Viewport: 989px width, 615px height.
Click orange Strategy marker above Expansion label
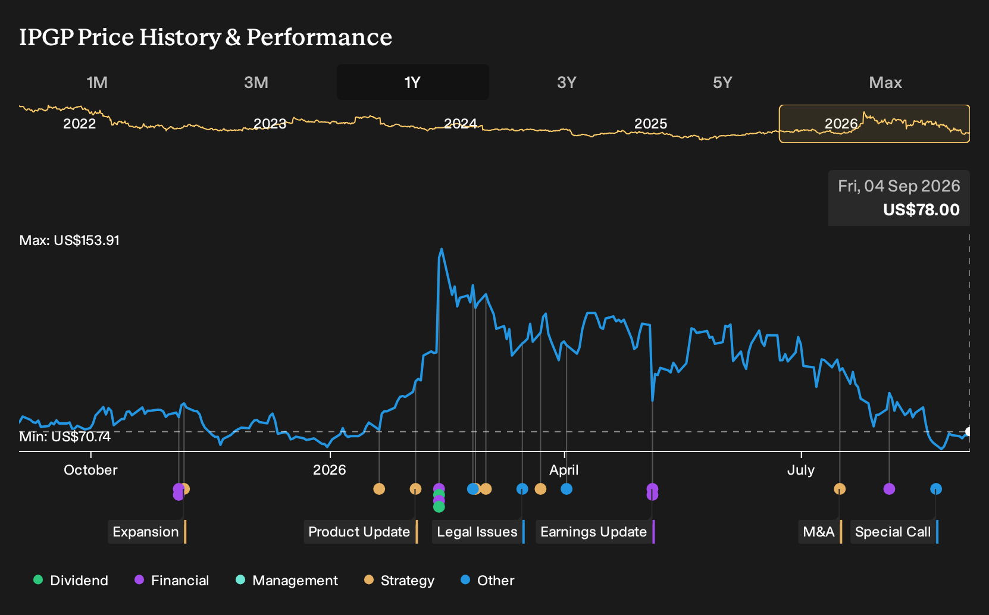click(184, 489)
